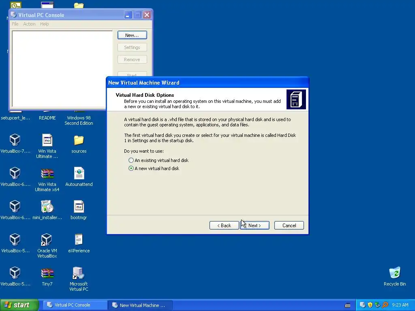Minimize the Virtual PC Console window
The height and width of the screenshot is (311, 415).
pos(128,15)
